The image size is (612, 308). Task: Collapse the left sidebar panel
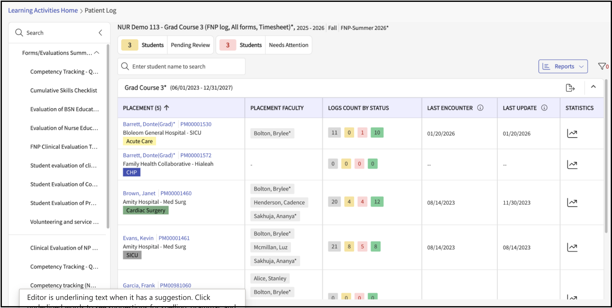[100, 33]
